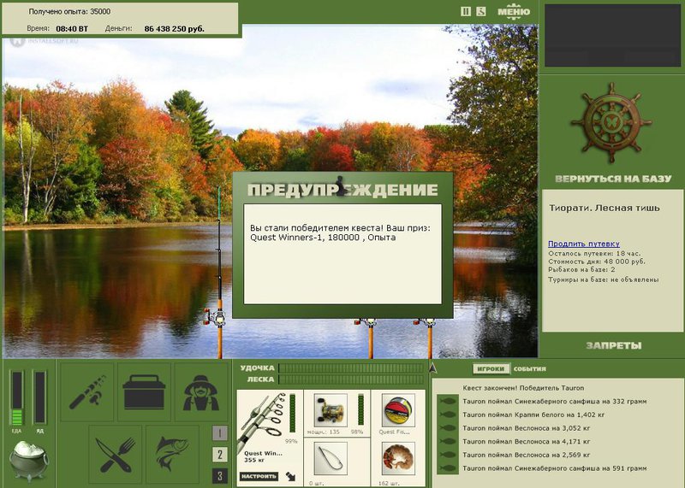
Task: Click Получено опыта: 35000 text
Action: click(69, 12)
